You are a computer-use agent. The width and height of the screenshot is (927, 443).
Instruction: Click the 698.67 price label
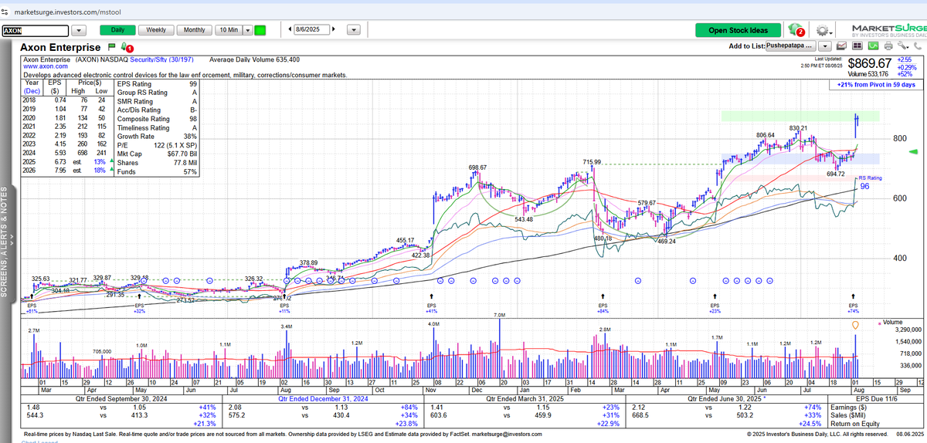(477, 167)
